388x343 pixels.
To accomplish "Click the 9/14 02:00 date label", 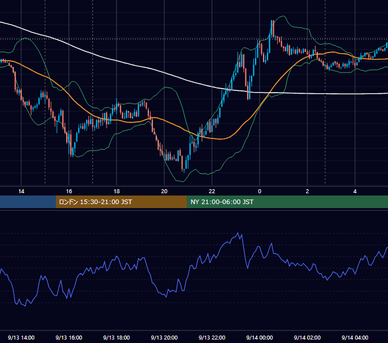I will 308,337.
